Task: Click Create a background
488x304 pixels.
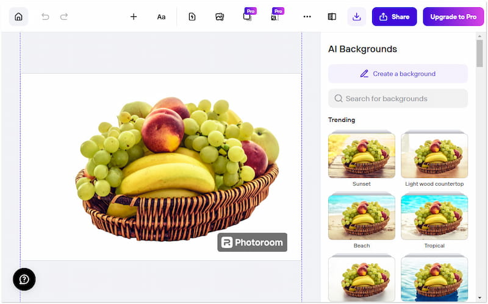Action: [398, 74]
